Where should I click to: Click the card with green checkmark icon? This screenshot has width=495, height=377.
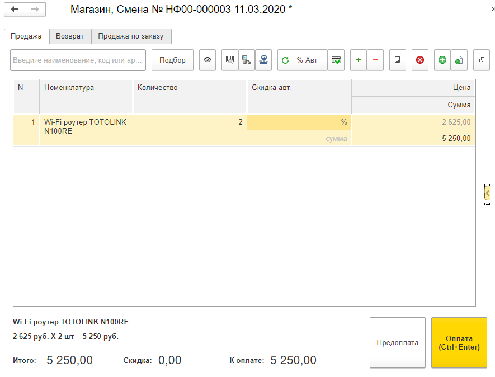(336, 60)
